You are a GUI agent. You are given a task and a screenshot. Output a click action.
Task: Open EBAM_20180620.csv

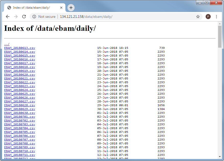click(20, 75)
